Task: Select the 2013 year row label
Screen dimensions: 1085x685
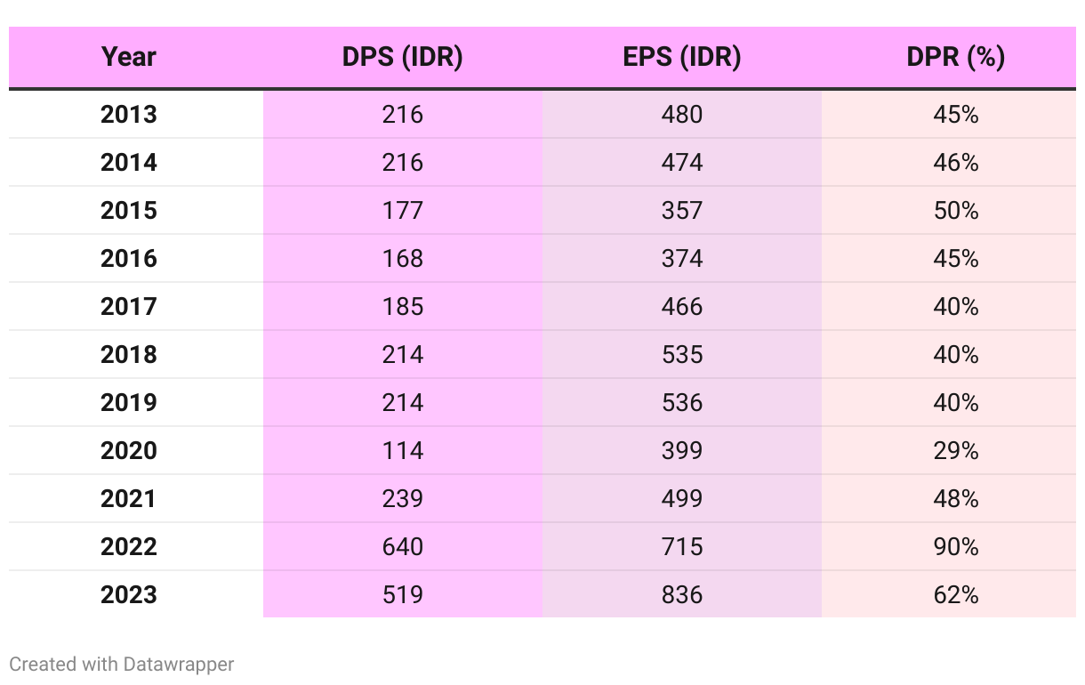Action: tap(129, 115)
